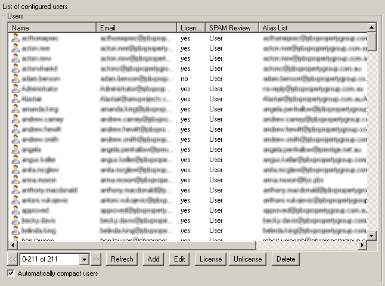This screenshot has height=286, width=385.
Task: Select the Administrator user's icon
Action: click(x=15, y=89)
